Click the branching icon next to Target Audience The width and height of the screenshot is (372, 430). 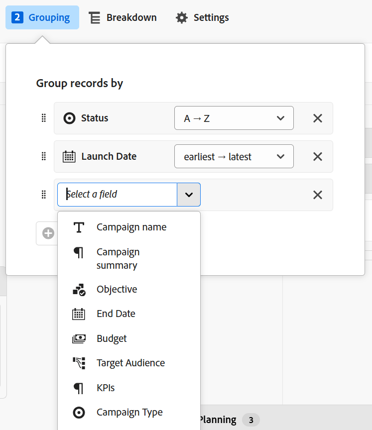click(x=79, y=363)
